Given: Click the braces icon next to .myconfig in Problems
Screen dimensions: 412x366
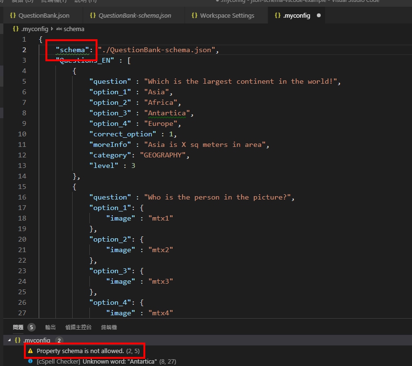Looking at the screenshot, I should point(18,340).
